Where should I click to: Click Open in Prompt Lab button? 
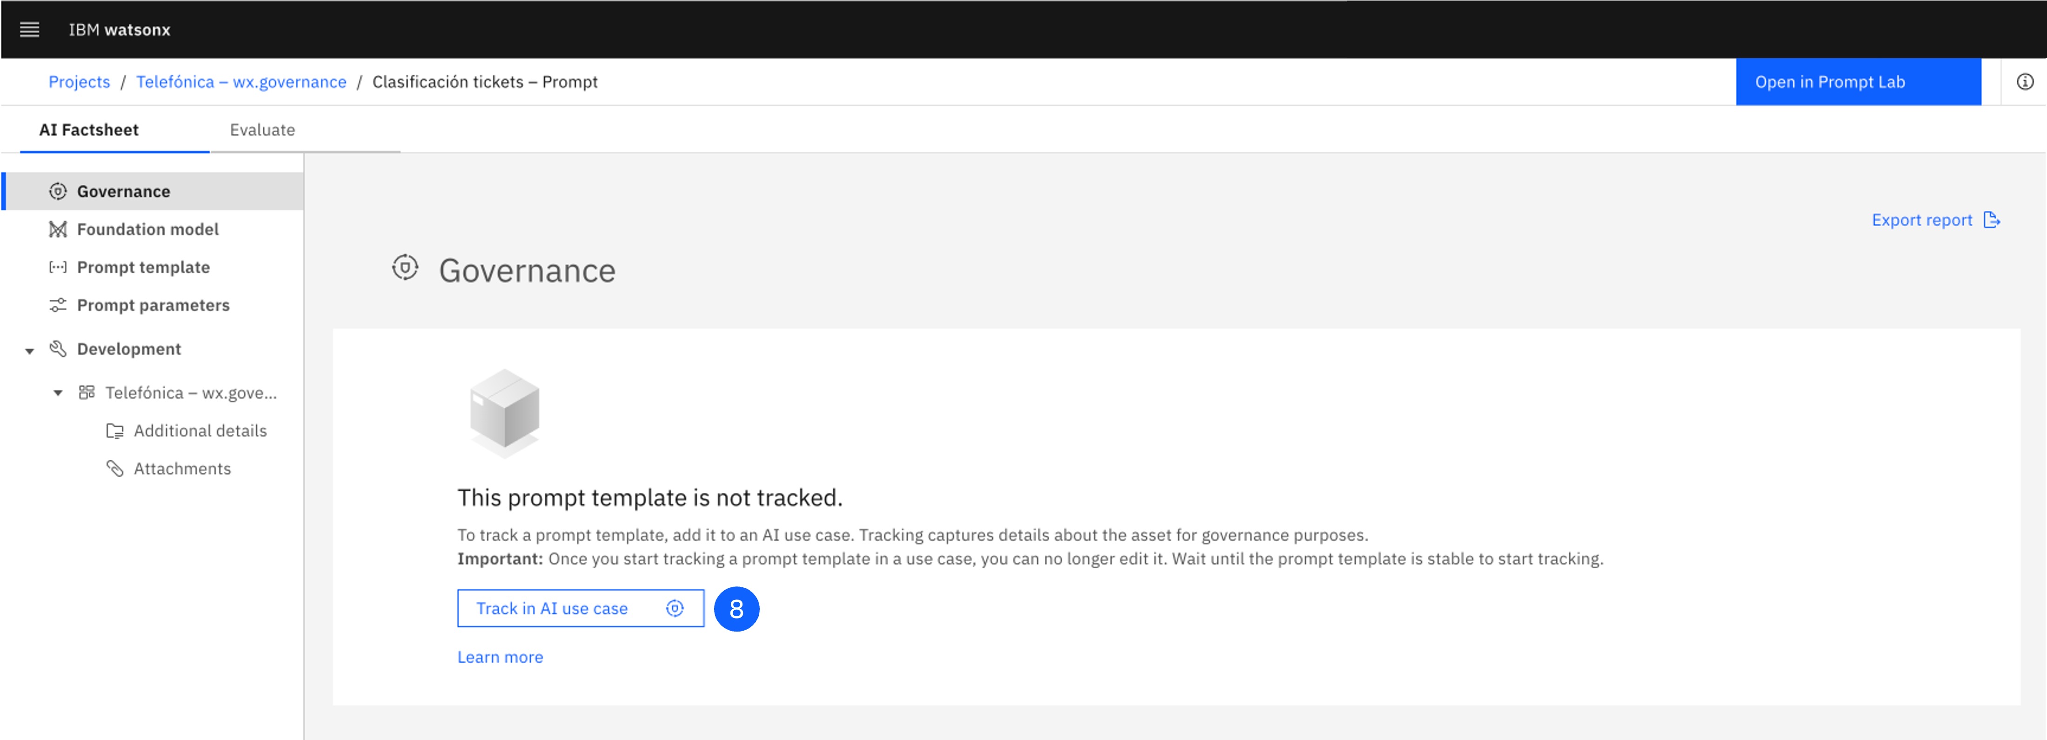(1858, 81)
